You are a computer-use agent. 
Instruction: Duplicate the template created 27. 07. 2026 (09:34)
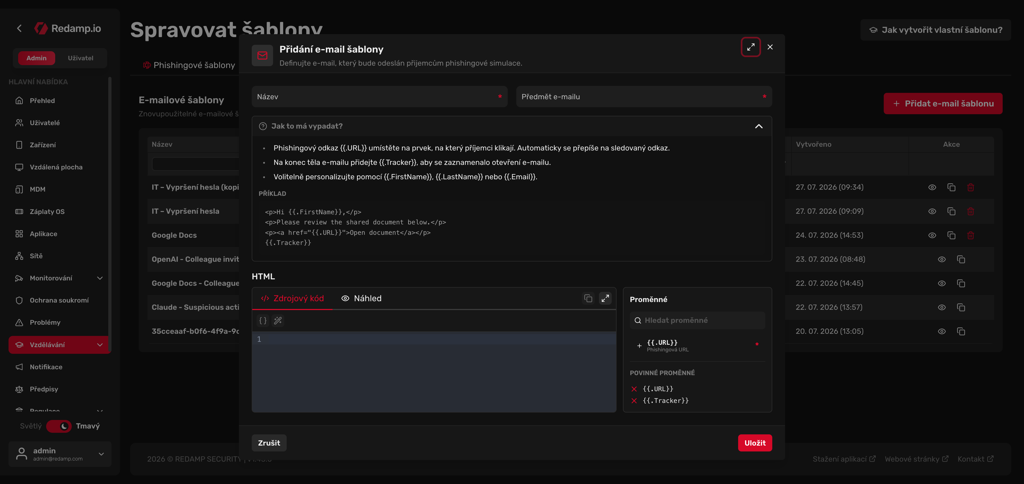click(951, 187)
